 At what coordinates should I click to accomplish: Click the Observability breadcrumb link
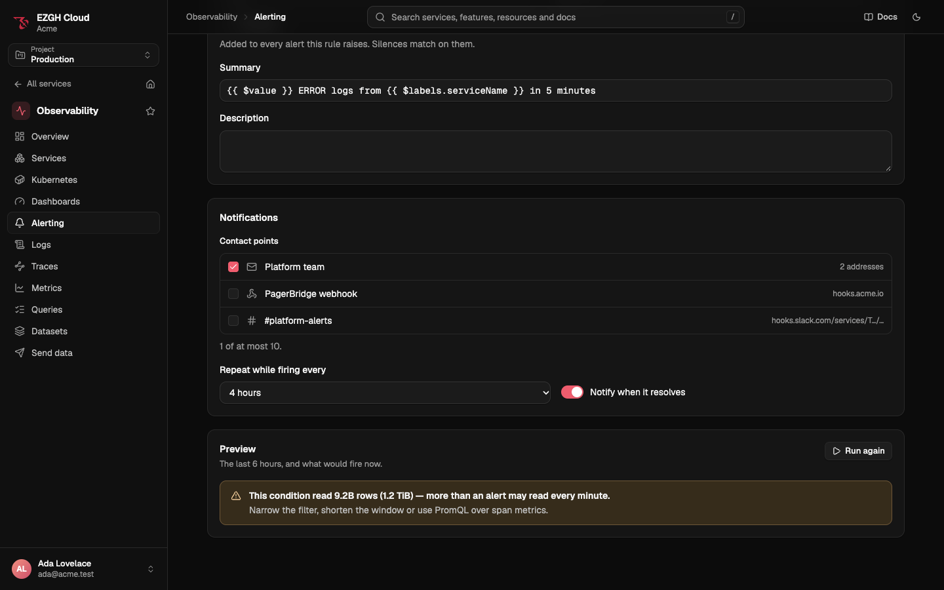point(212,17)
